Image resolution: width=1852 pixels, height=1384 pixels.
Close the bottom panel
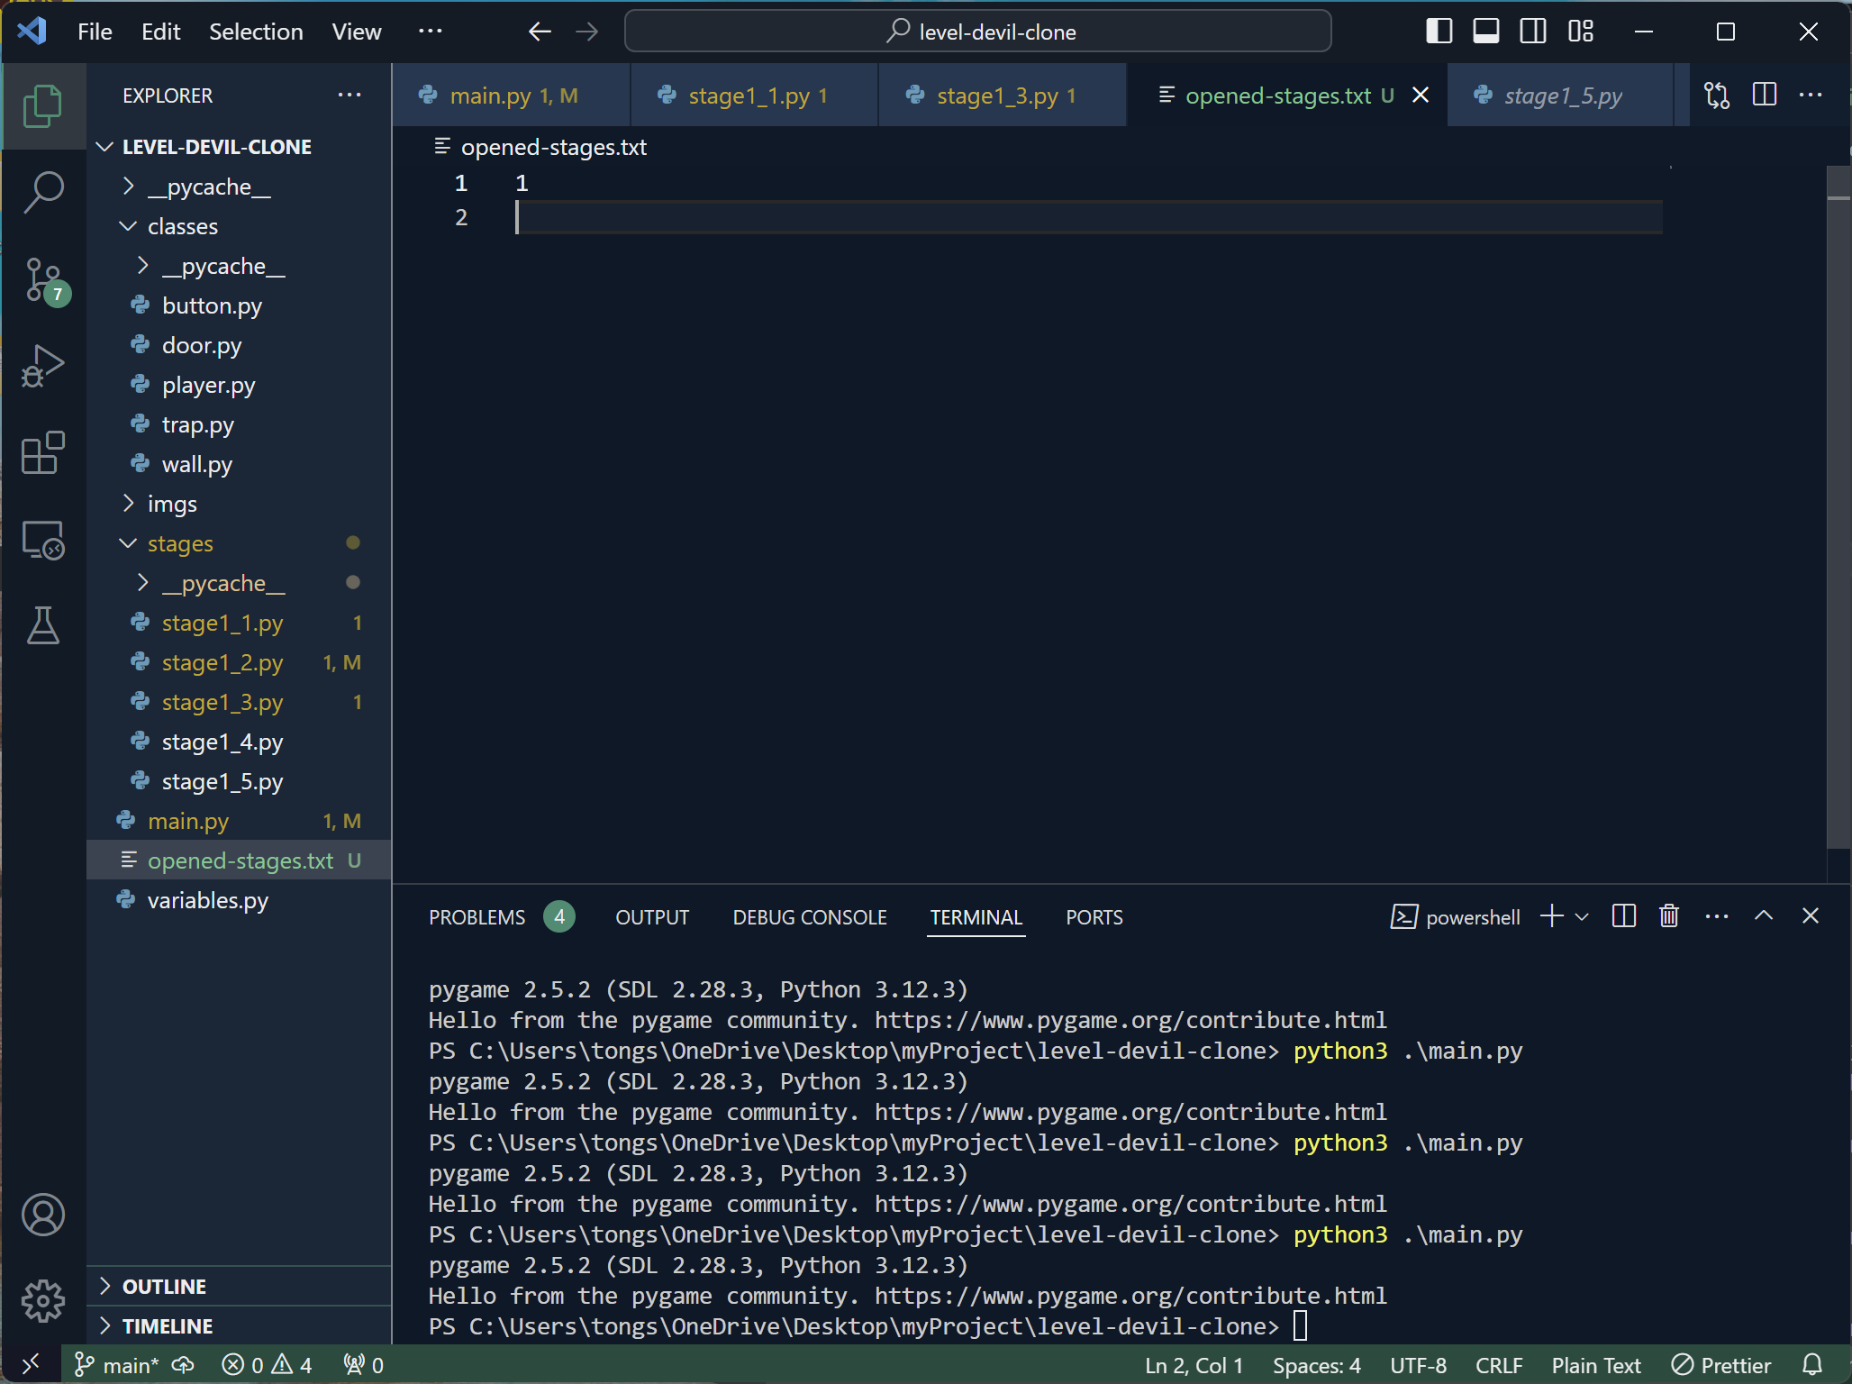pos(1811,916)
